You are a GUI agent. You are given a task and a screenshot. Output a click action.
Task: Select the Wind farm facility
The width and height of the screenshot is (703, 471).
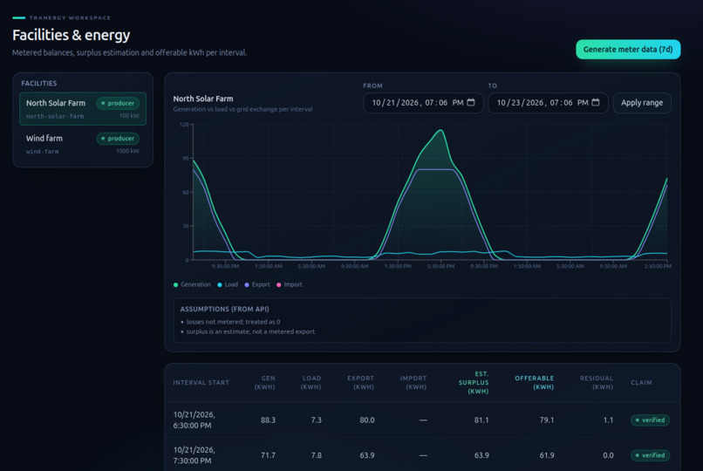(83, 144)
